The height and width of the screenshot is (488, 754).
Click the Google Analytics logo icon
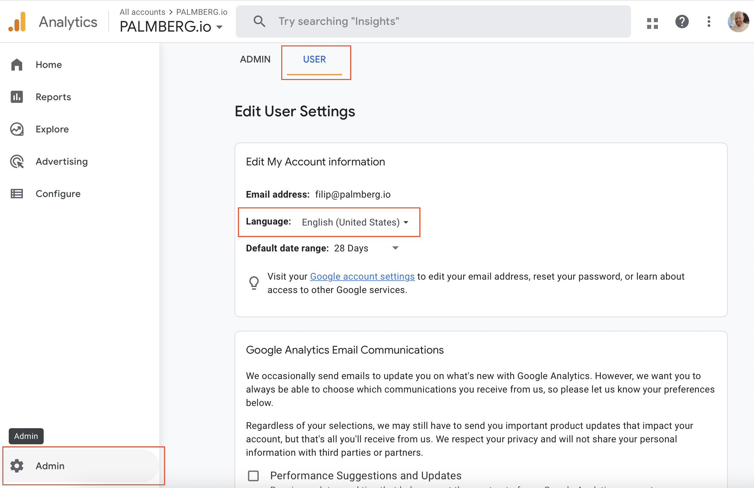[17, 22]
